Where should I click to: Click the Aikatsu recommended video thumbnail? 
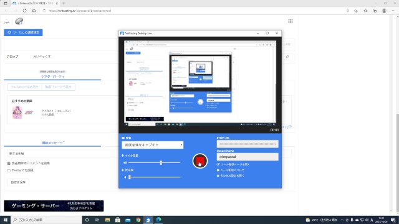coord(17,113)
